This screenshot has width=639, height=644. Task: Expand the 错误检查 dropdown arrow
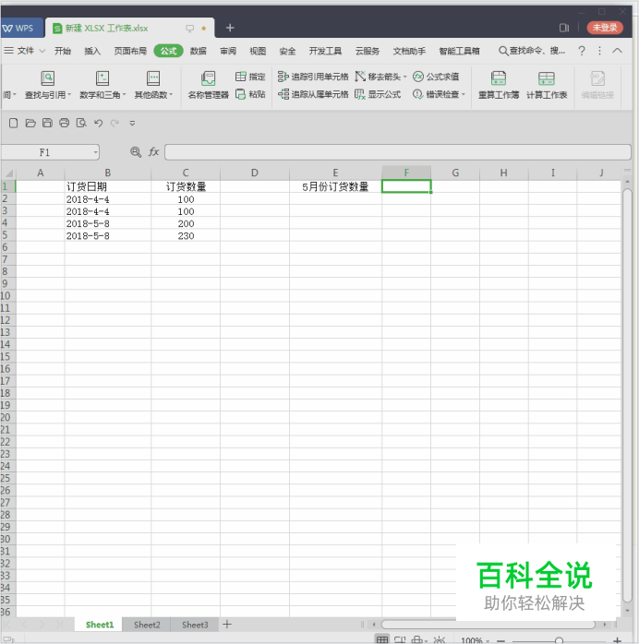(464, 94)
